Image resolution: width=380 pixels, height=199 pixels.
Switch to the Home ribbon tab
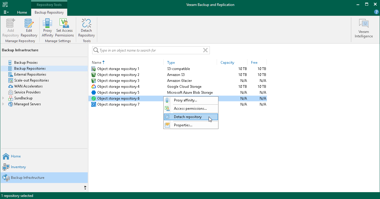coord(22,12)
